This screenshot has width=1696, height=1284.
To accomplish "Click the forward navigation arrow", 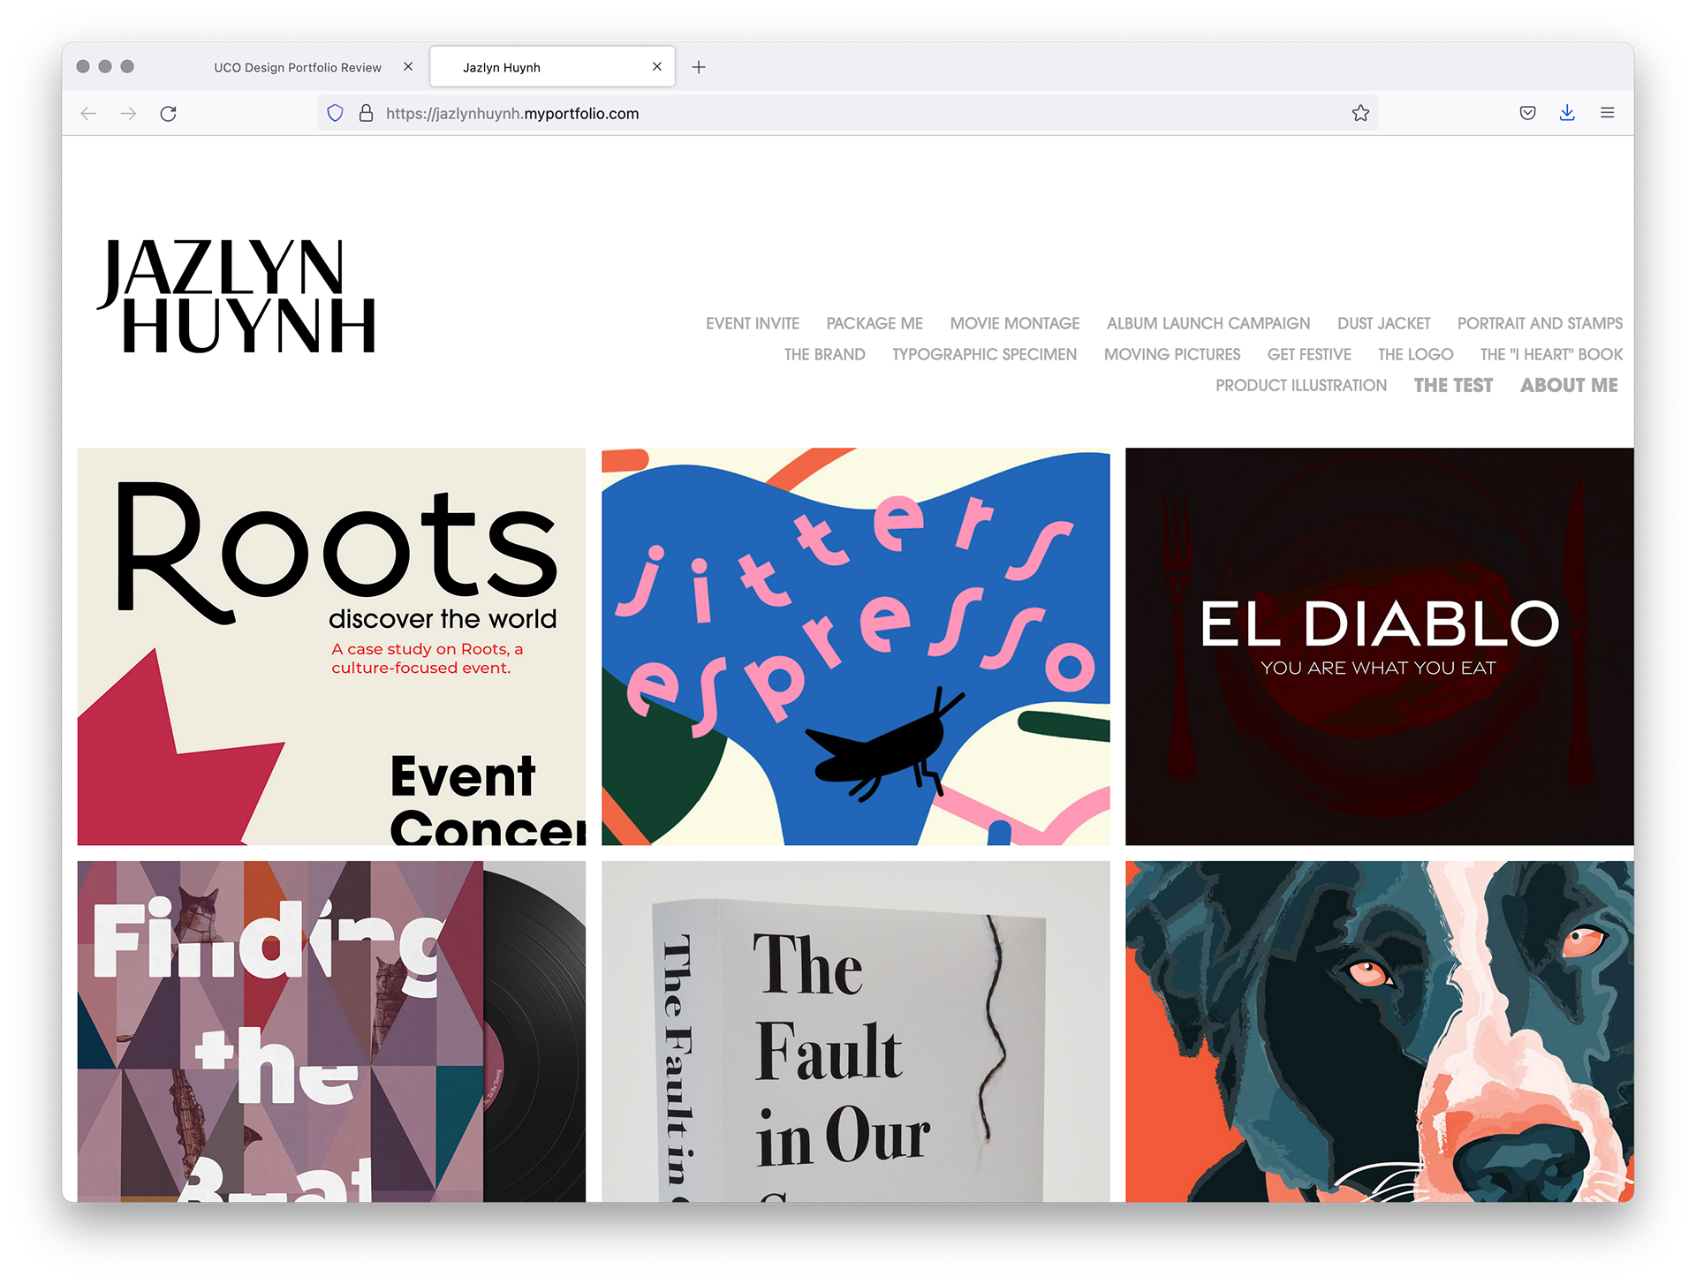I will pyautogui.click(x=128, y=113).
